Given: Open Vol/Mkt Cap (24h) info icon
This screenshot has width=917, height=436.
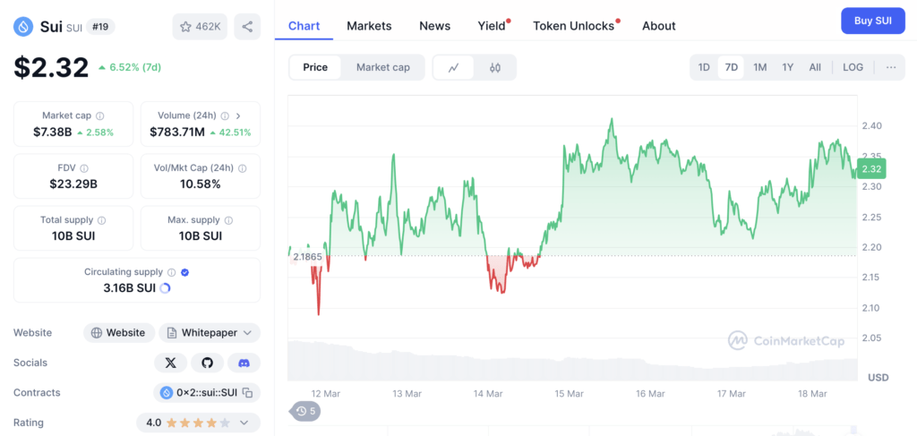Looking at the screenshot, I should tap(242, 167).
